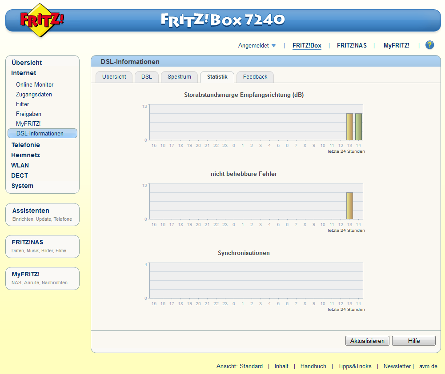445x374 pixels.
Task: Select DSL-Informationen in the sidebar
Action: coord(42,133)
